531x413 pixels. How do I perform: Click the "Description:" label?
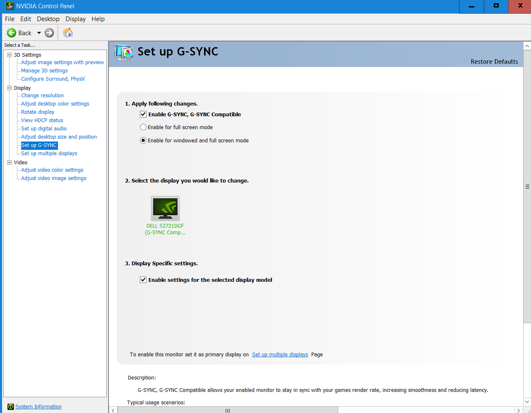[142, 378]
